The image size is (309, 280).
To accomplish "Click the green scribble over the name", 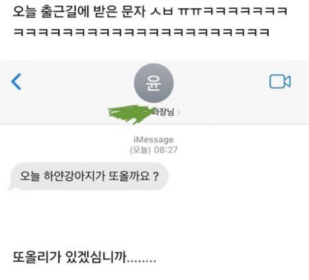I will (130, 114).
